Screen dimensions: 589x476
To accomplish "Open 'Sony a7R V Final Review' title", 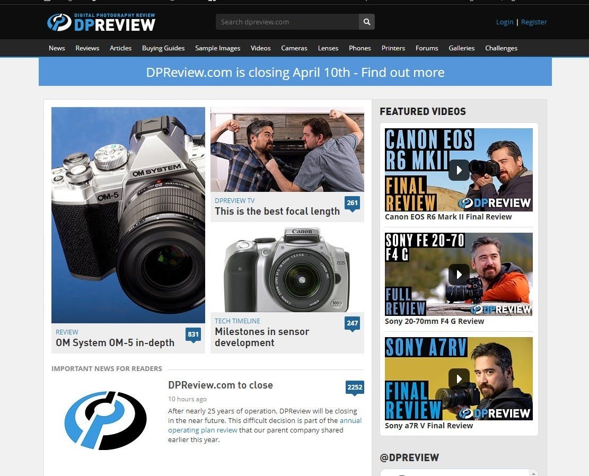I will coord(428,426).
